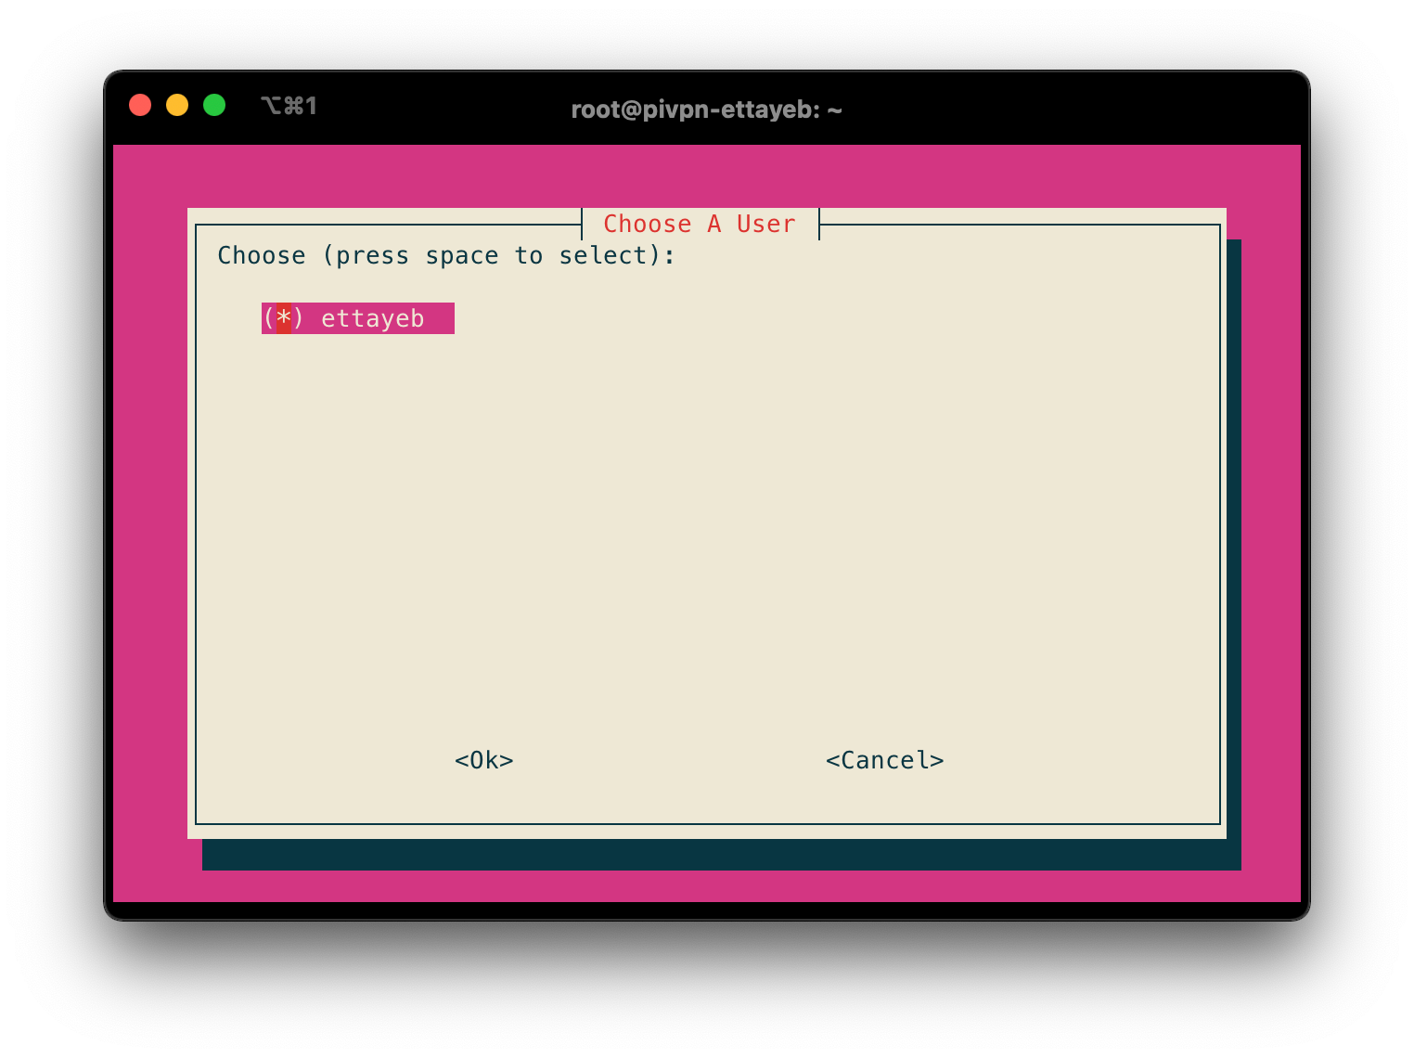This screenshot has width=1414, height=1058.
Task: Click the 'press space to select' prompt text
Action: (x=446, y=256)
